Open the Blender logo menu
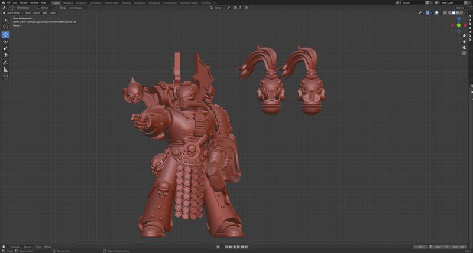 tap(3, 3)
